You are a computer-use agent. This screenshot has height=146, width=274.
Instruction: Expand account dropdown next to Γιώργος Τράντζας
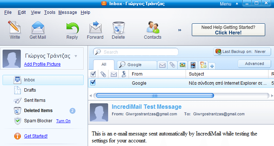[x=76, y=56]
